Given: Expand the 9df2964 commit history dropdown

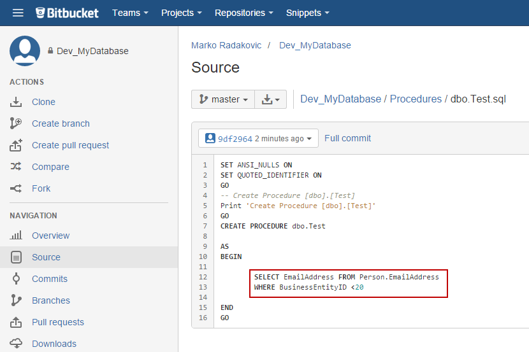Looking at the screenshot, I should [258, 138].
